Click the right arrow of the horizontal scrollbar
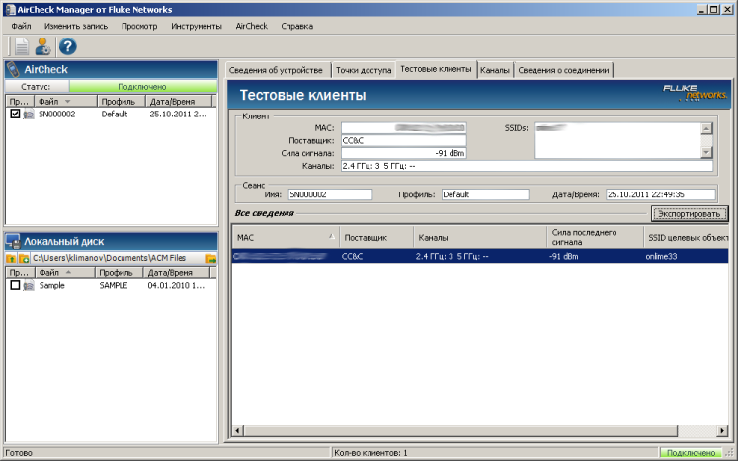This screenshot has height=461, width=738. click(722, 430)
